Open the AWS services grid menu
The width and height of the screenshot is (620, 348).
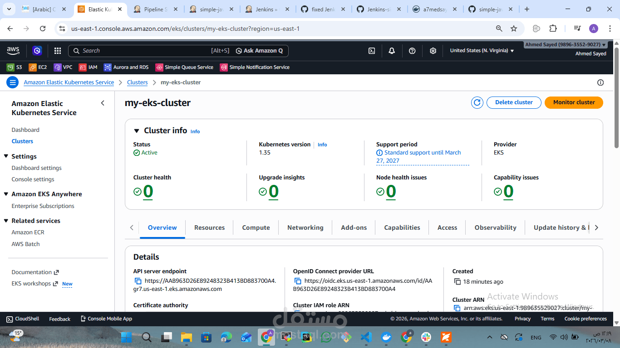click(58, 51)
